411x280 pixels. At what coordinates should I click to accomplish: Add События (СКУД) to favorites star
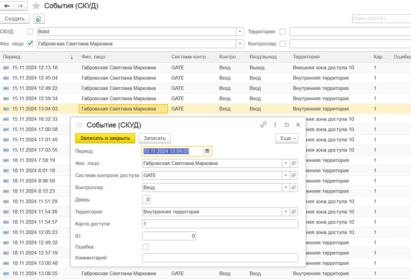point(36,6)
